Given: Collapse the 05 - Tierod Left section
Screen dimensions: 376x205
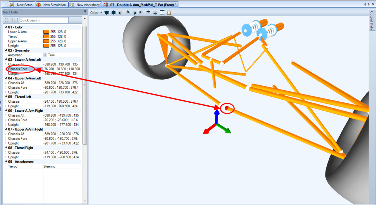Looking at the screenshot, I should (x=6, y=97).
